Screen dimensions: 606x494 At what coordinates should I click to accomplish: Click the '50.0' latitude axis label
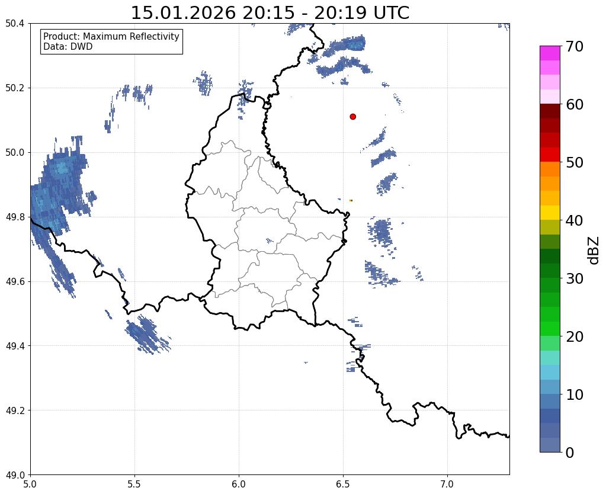coord(15,153)
